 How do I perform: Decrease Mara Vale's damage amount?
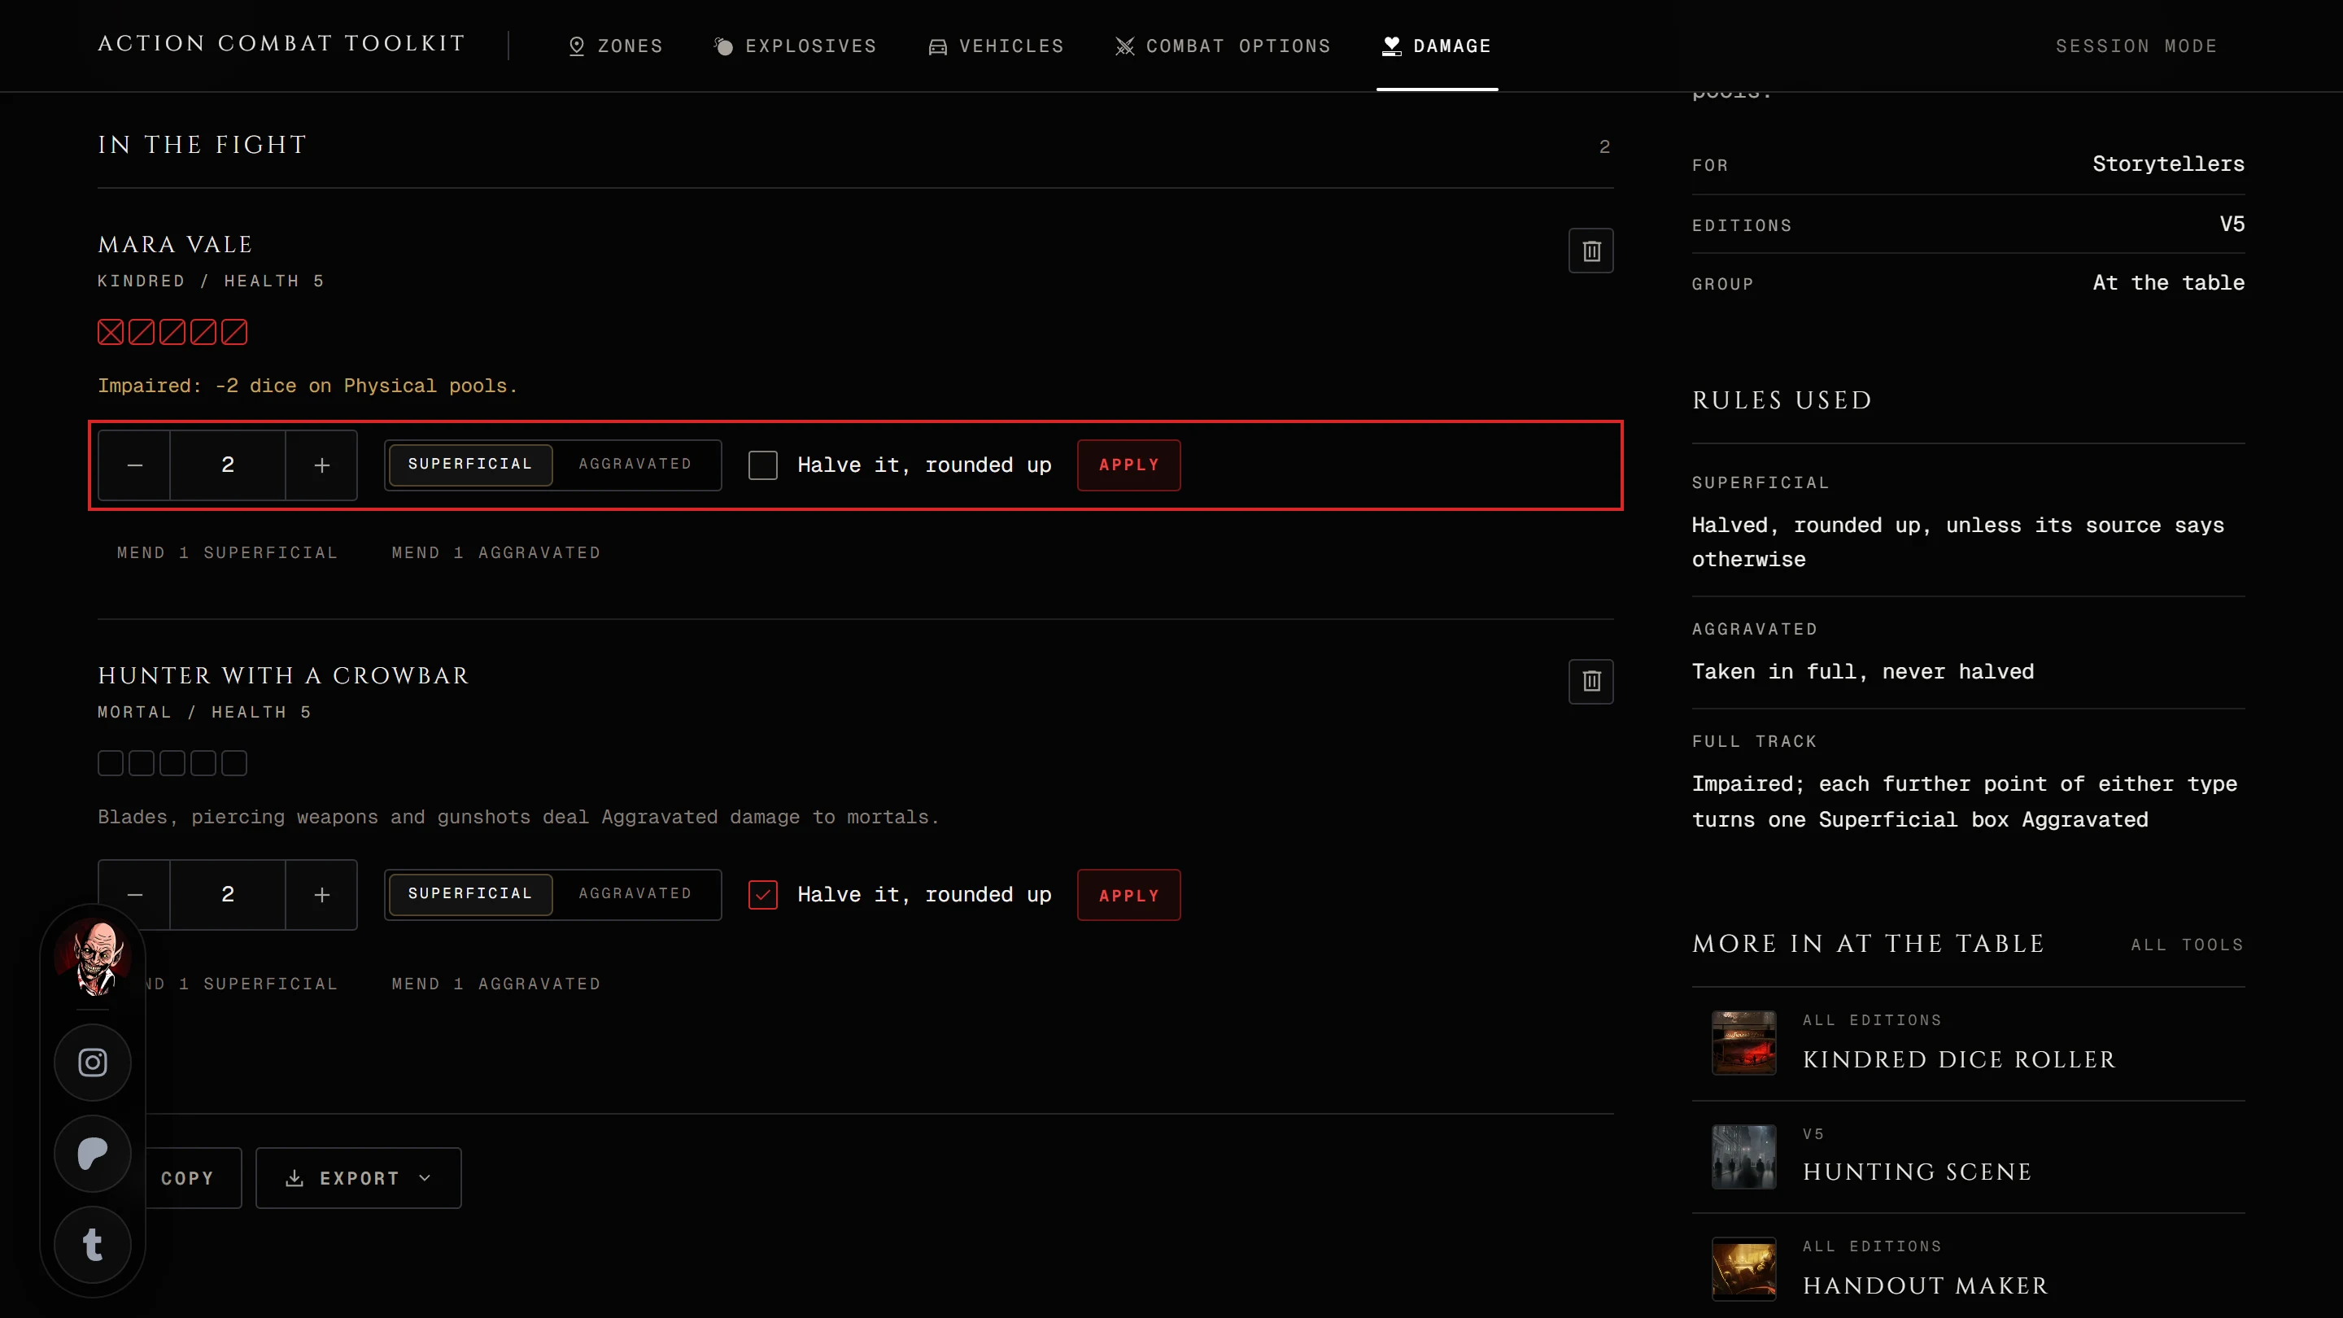(x=134, y=465)
